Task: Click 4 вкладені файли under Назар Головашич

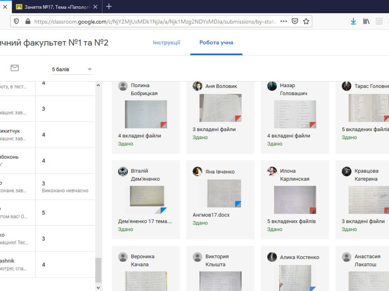Action: point(289,136)
